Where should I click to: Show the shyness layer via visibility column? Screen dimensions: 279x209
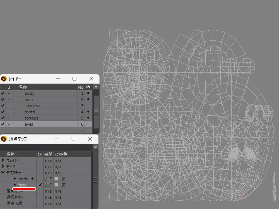point(88,106)
